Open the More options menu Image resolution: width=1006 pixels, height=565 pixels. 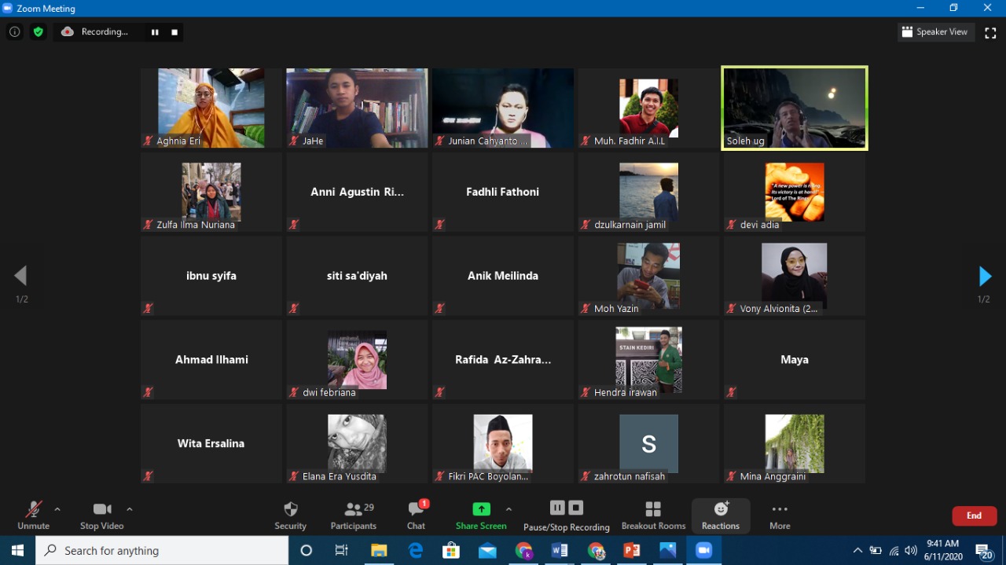(780, 515)
